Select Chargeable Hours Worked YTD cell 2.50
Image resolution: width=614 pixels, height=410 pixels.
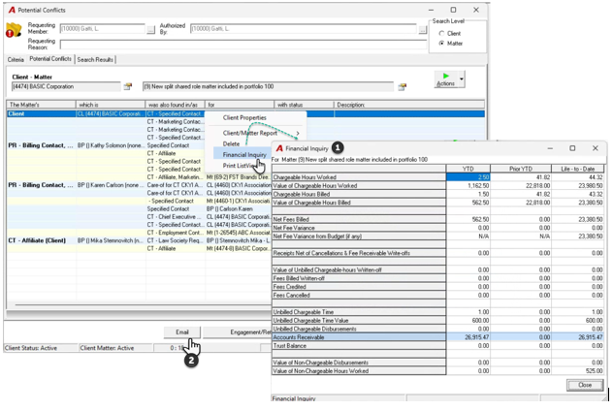[x=468, y=177]
